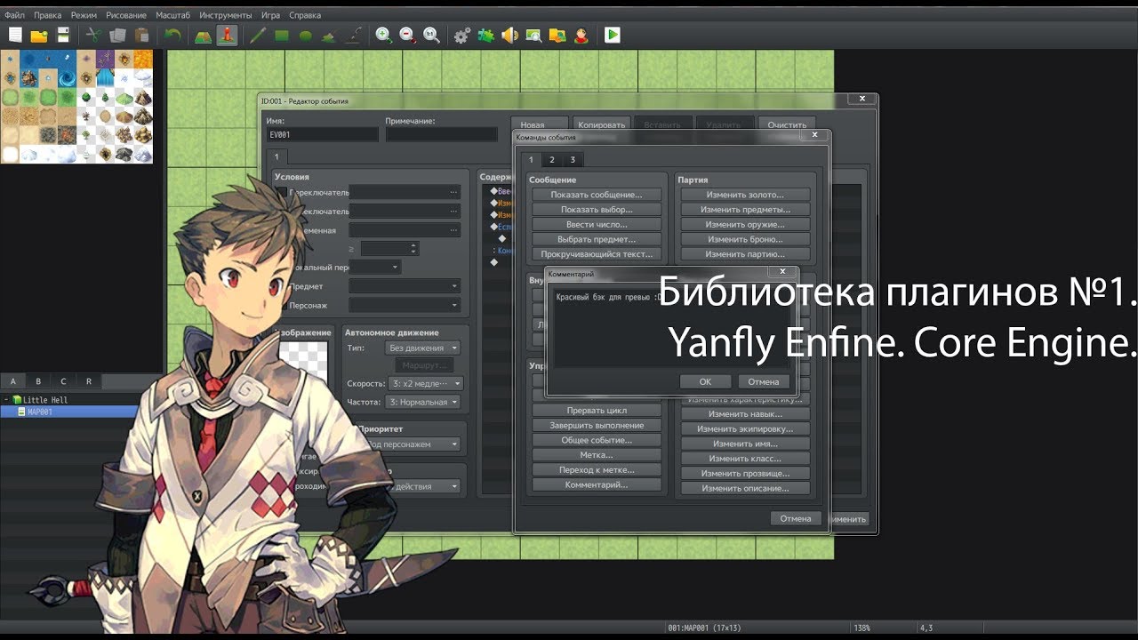Click the Имя field containing EV001
This screenshot has width=1138, height=640.
coord(322,134)
